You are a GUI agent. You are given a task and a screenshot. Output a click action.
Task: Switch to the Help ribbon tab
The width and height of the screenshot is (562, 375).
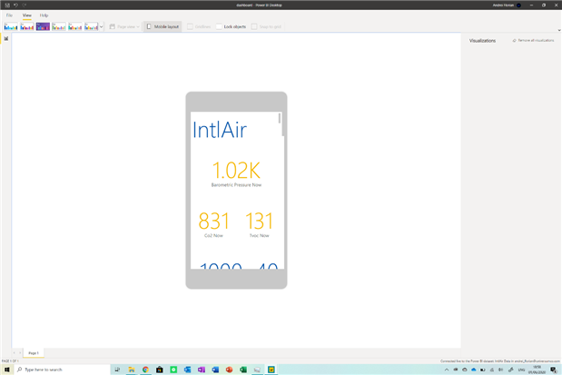point(44,15)
